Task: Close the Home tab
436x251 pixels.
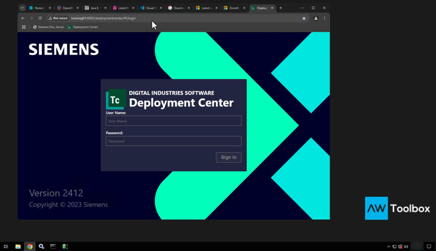Action: (x=50, y=8)
